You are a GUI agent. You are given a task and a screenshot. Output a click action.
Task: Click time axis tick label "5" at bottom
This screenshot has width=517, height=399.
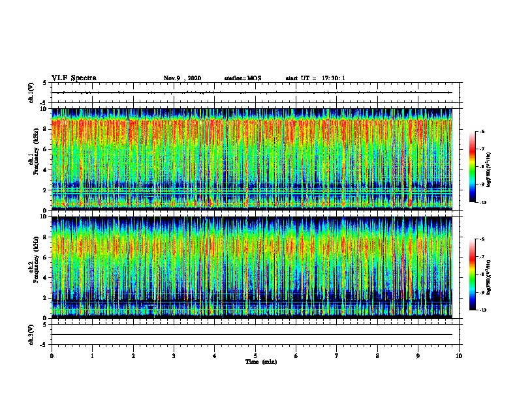pos(255,356)
